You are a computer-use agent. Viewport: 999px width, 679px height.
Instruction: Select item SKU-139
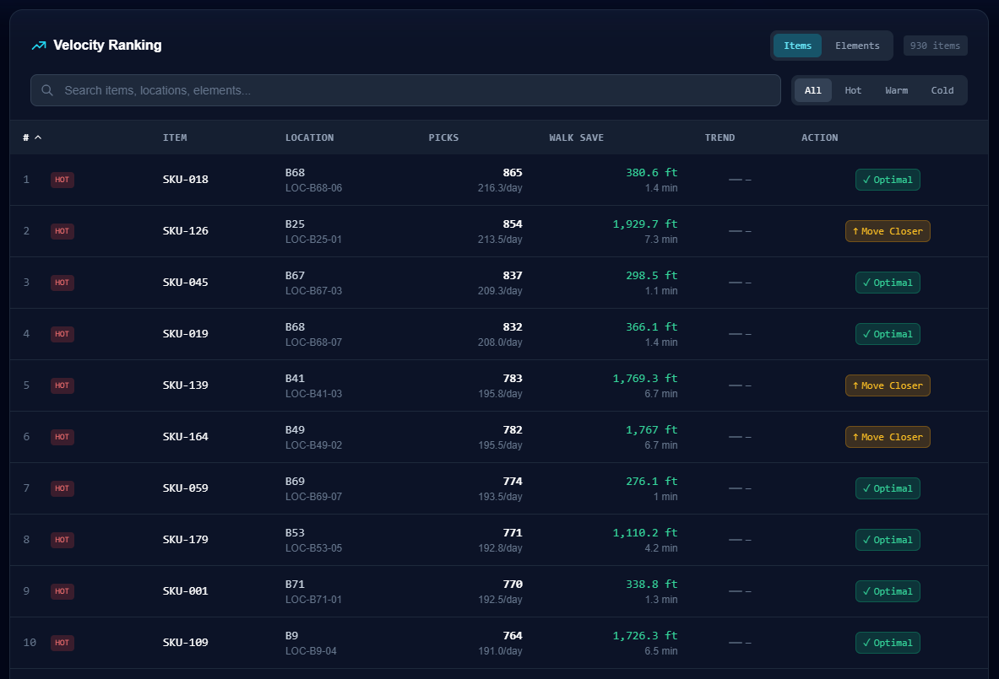(x=186, y=385)
